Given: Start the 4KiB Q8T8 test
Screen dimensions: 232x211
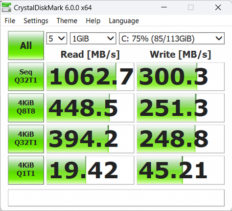Looking at the screenshot, I should coord(26,107).
